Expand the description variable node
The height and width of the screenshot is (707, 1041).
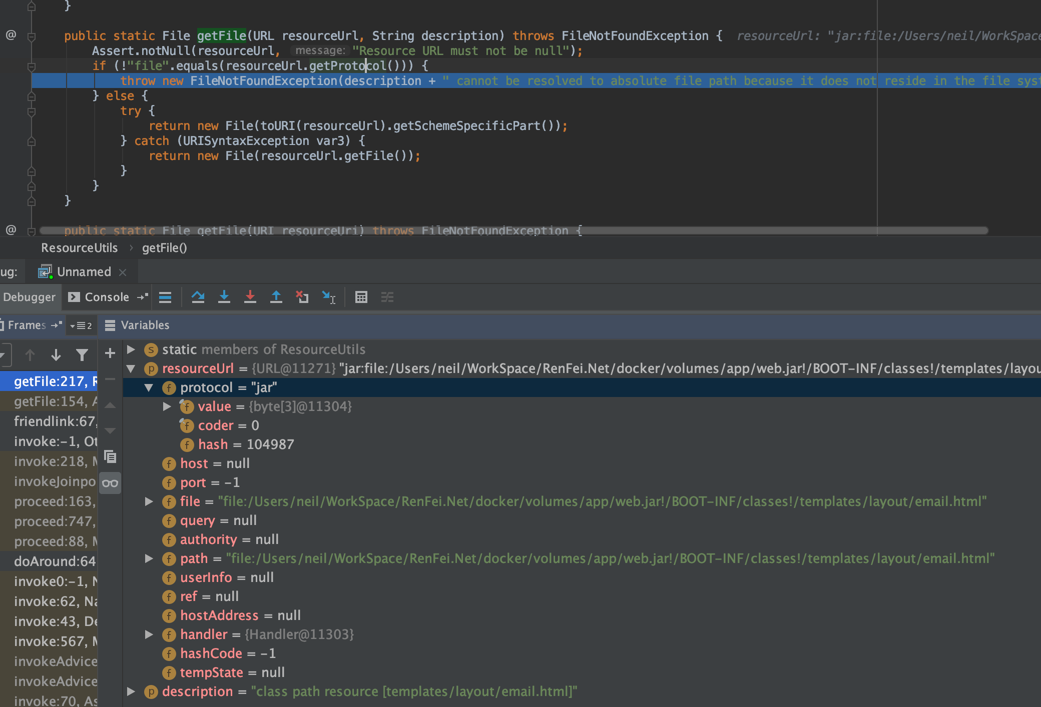[x=131, y=691]
